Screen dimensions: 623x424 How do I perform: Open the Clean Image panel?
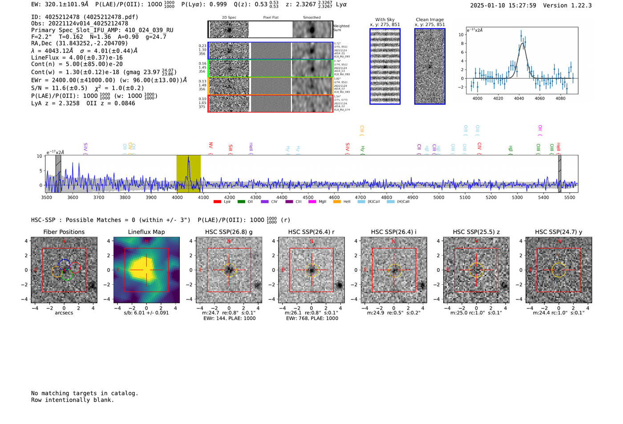point(430,66)
